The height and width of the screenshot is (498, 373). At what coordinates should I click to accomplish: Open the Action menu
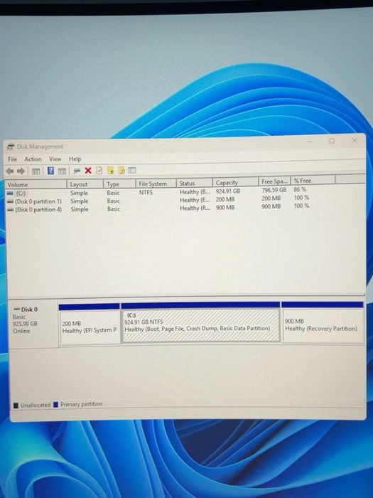[33, 159]
